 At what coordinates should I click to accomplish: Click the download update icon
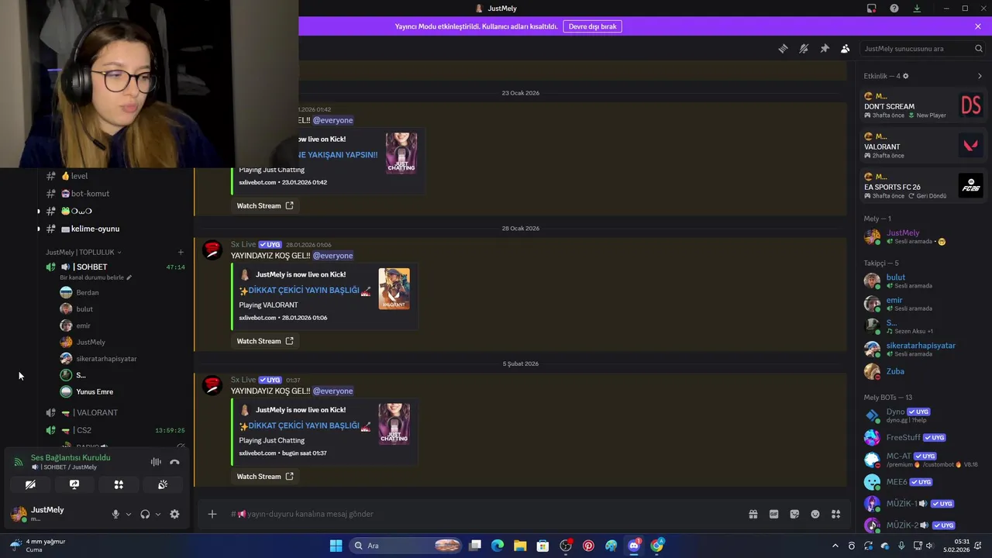[917, 9]
